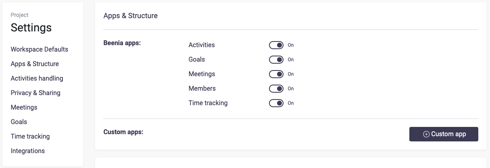Click the Meetings app label in list
The height and width of the screenshot is (168, 490).
(x=202, y=74)
